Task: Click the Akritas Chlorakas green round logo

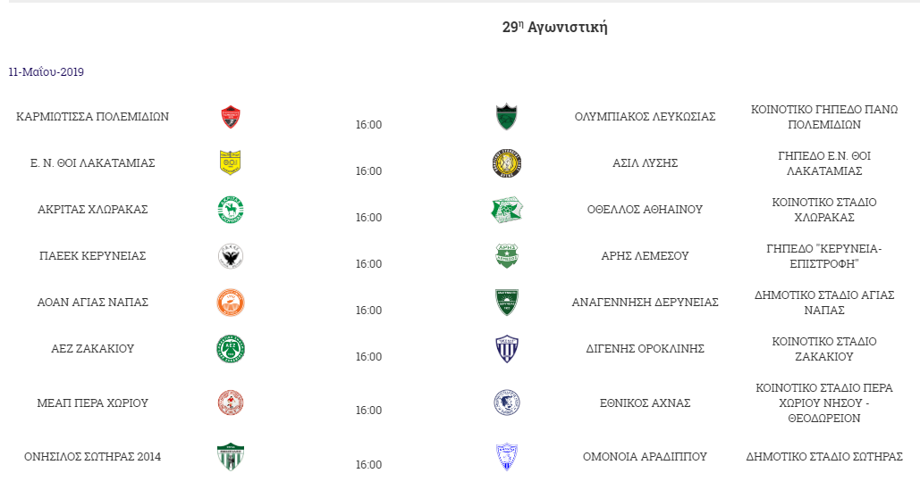Action: (231, 209)
